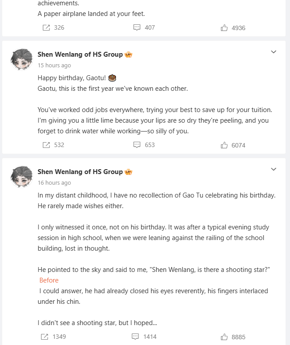Expand options chevron on 16 hours ago post
Viewport: 290px width, 345px height.
[x=274, y=169]
